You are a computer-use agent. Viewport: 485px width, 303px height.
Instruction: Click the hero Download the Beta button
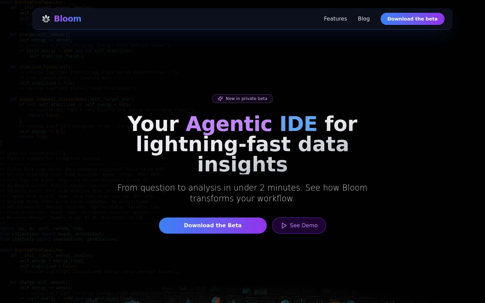[x=213, y=226]
